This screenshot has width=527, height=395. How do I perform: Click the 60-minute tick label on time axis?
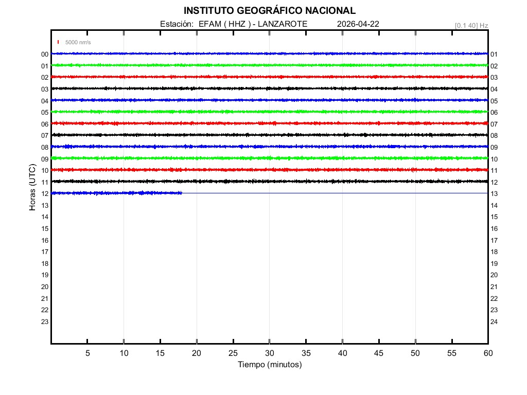click(x=487, y=353)
